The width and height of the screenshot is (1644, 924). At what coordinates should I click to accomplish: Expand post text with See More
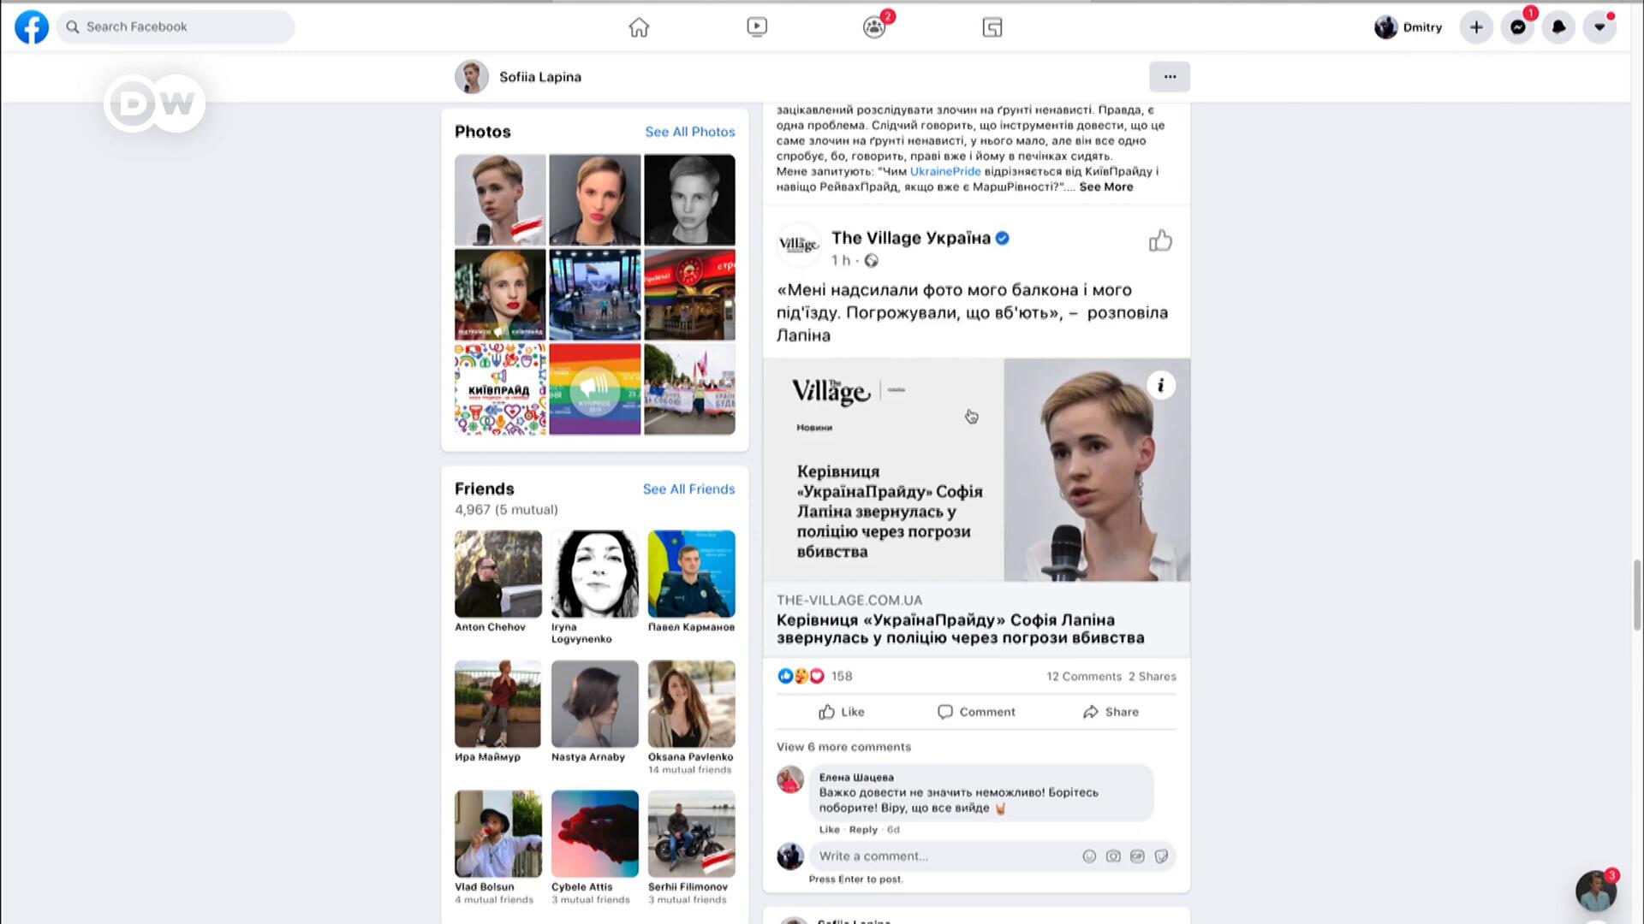point(1105,187)
